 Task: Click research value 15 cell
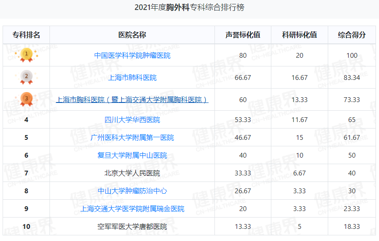300,138
